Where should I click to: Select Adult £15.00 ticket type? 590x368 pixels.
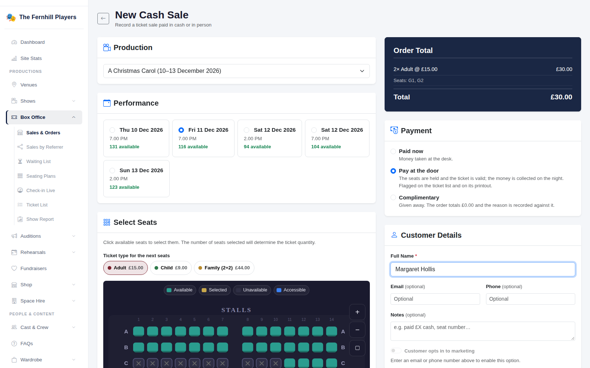coord(125,268)
